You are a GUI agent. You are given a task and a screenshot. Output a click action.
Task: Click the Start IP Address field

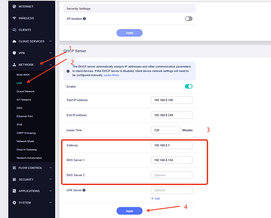click(172, 100)
